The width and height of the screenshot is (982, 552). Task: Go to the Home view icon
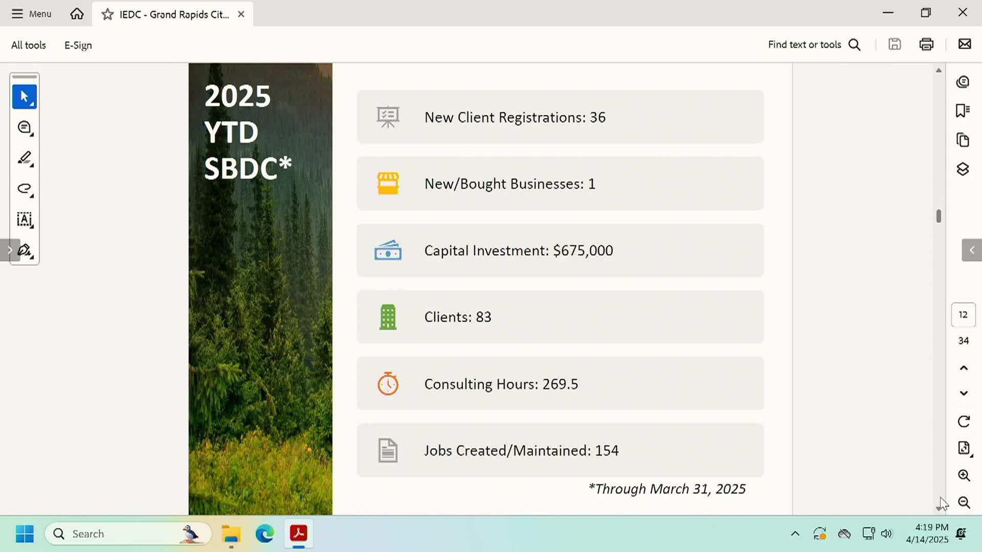77,14
